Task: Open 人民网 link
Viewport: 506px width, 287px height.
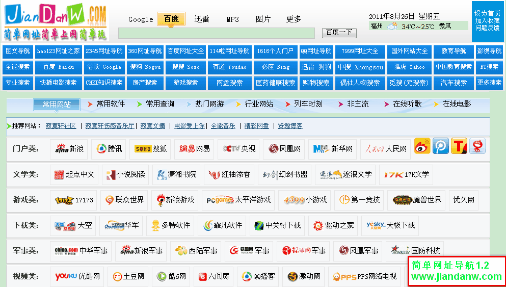Action: pyautogui.click(x=385, y=149)
